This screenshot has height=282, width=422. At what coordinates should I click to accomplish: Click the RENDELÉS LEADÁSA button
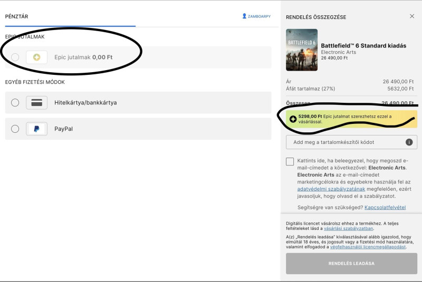(351, 264)
